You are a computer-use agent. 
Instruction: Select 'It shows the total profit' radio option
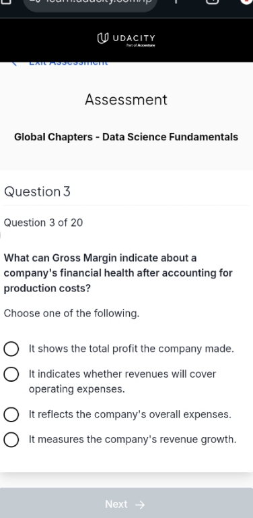[x=11, y=349]
